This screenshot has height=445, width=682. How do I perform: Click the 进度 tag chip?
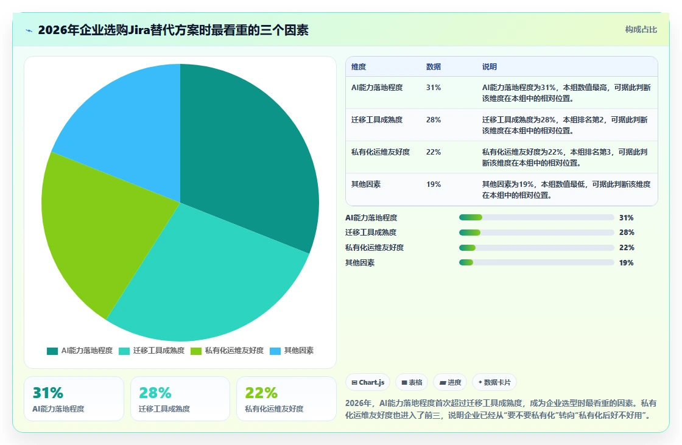coord(450,382)
